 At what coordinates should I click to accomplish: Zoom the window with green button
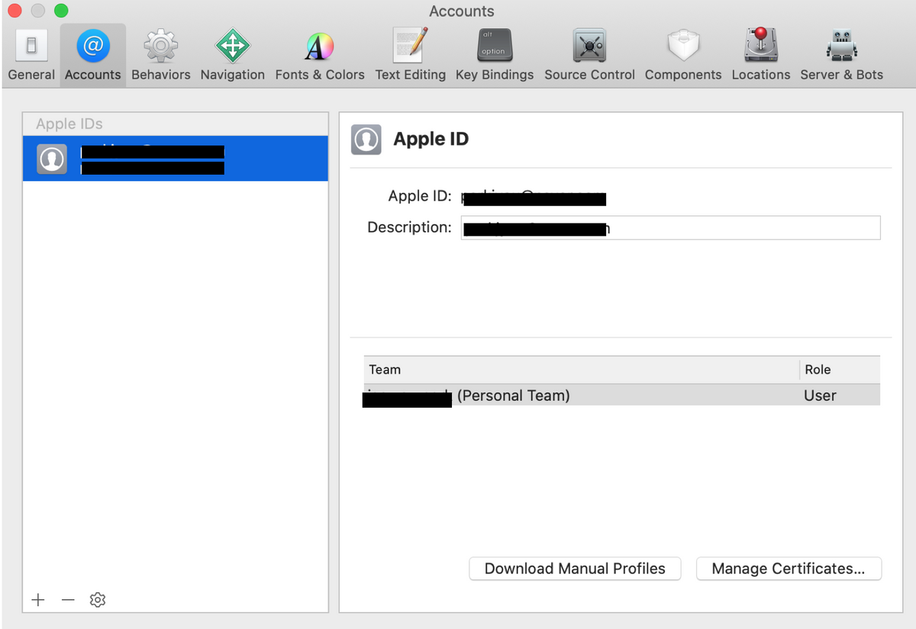click(61, 11)
